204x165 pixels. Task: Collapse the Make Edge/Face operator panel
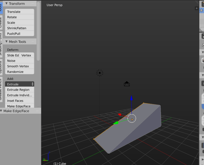pos(1,111)
